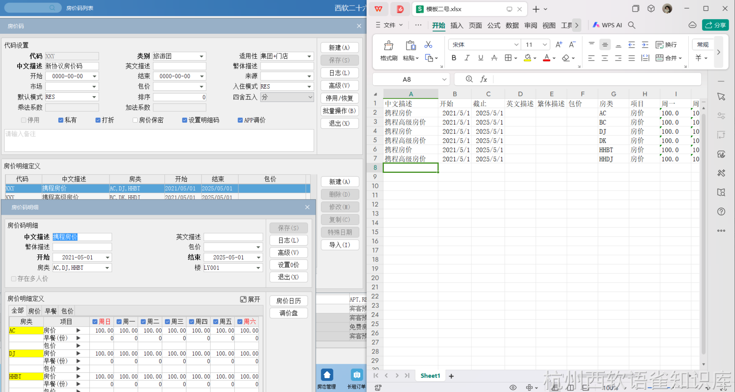The image size is (735, 392).
Task: Click the Paste (粘贴) clipboard icon
Action: coord(411,46)
